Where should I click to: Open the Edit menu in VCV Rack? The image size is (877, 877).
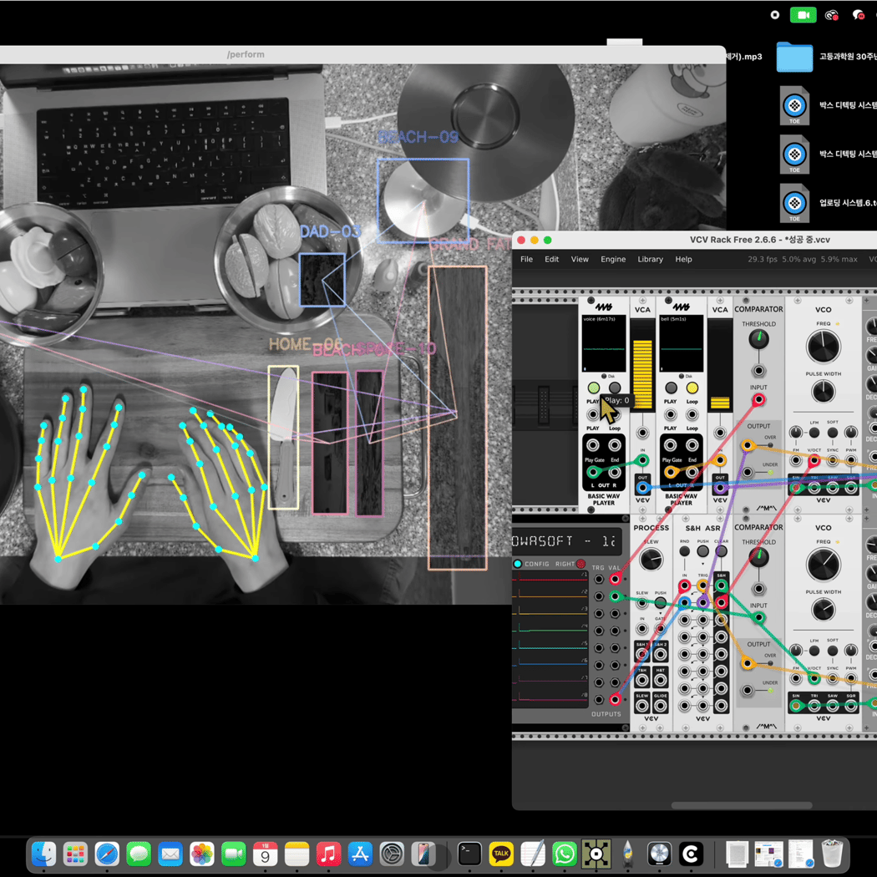click(551, 259)
